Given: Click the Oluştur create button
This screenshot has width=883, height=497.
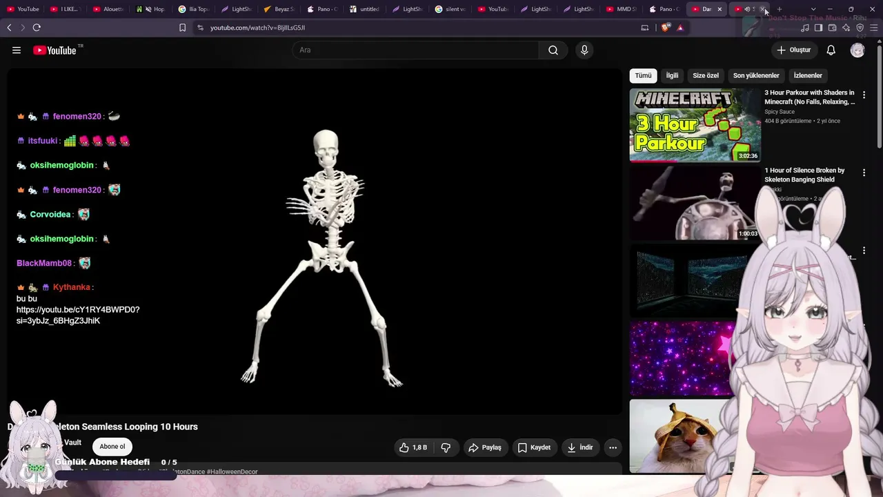Looking at the screenshot, I should pyautogui.click(x=794, y=50).
